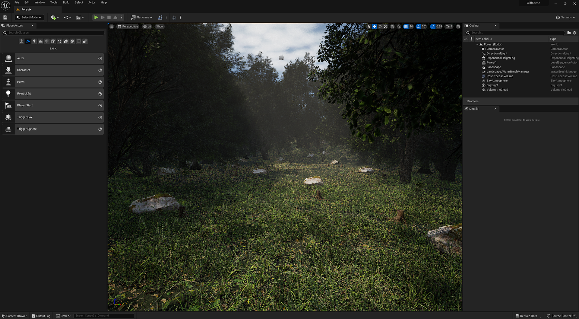
Task: Change grid snap value 10
Action: coord(411,27)
